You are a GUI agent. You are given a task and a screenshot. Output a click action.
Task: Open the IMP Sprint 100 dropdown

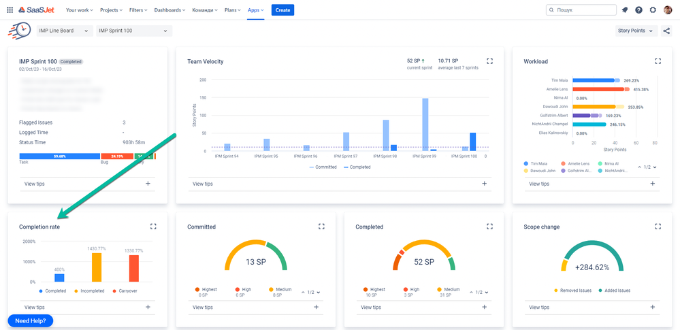[x=134, y=31]
